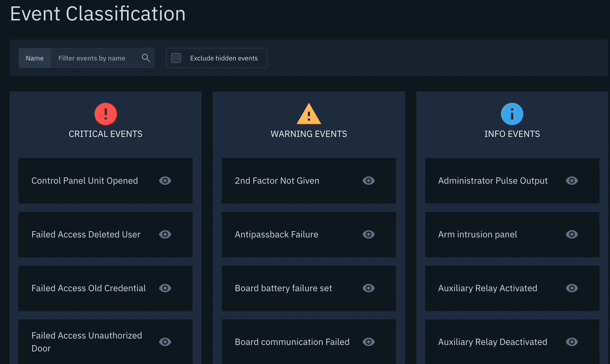Select the Auxiliary Relay Deactivated text
The image size is (610, 364).
click(x=492, y=342)
